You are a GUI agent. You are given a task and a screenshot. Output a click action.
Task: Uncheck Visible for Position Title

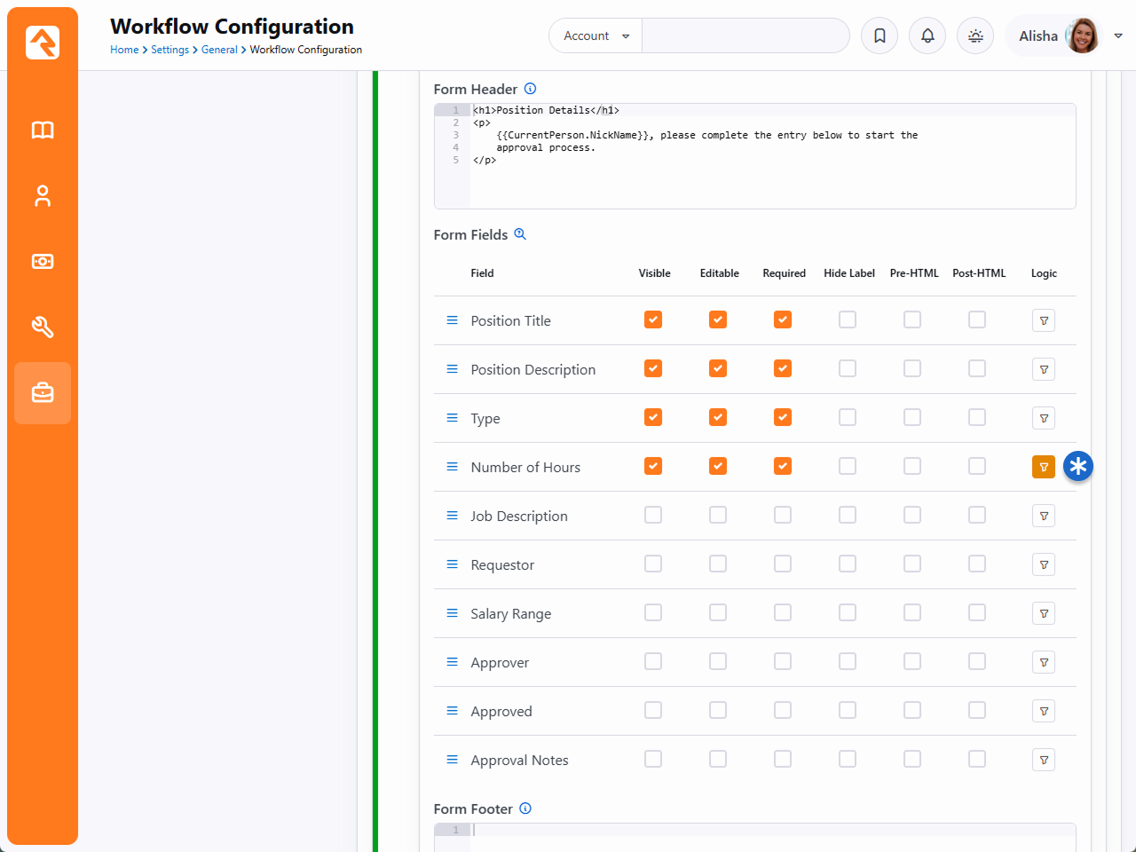click(x=653, y=319)
